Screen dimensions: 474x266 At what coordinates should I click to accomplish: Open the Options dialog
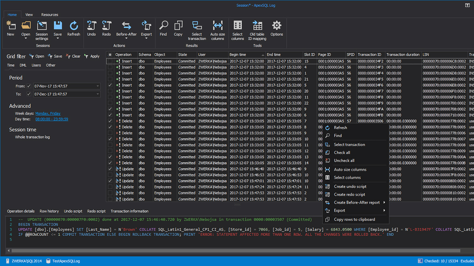(277, 28)
